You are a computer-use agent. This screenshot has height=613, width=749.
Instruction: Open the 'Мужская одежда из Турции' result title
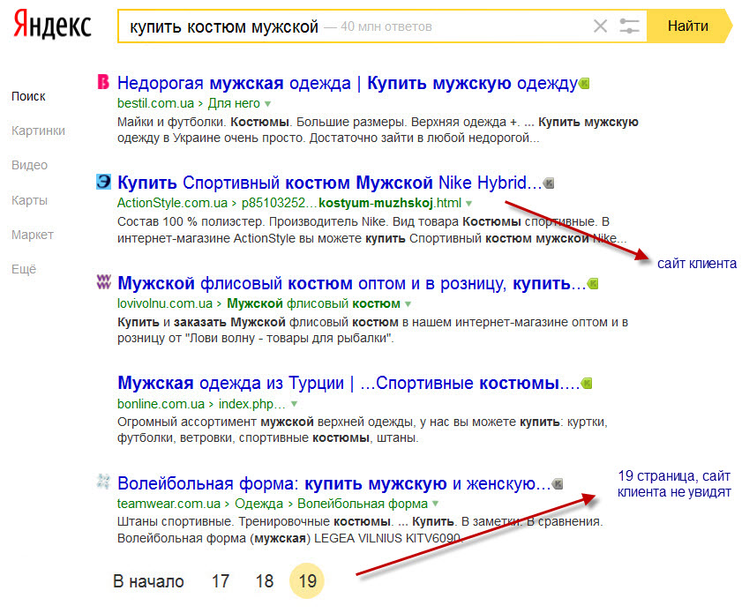click(x=348, y=383)
